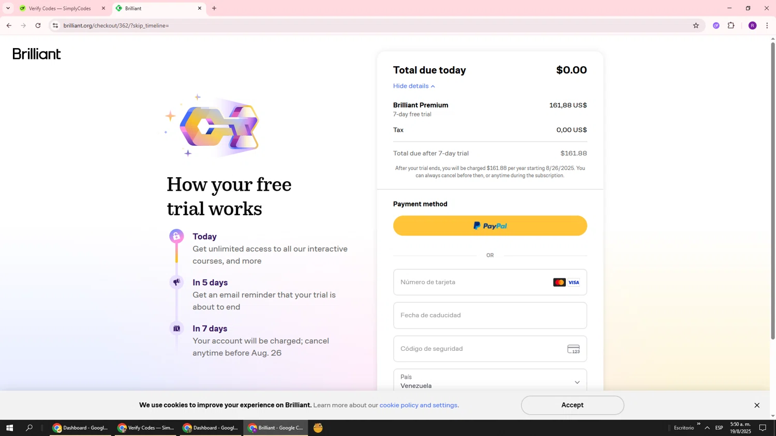Open Windows taskbar search

(29, 428)
